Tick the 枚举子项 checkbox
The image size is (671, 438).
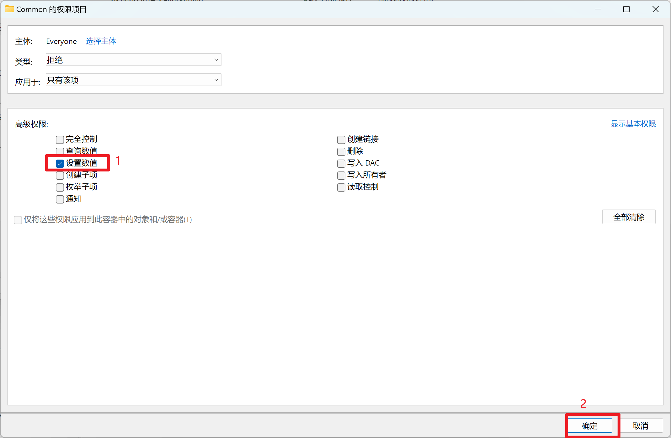[x=60, y=187]
